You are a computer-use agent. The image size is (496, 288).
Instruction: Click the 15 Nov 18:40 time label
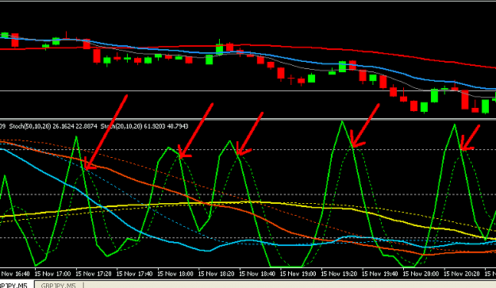(257, 274)
